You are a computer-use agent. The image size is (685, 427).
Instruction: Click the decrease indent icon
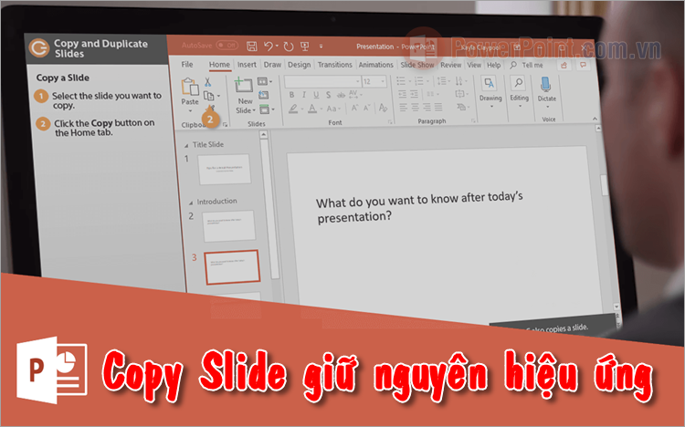[403, 94]
